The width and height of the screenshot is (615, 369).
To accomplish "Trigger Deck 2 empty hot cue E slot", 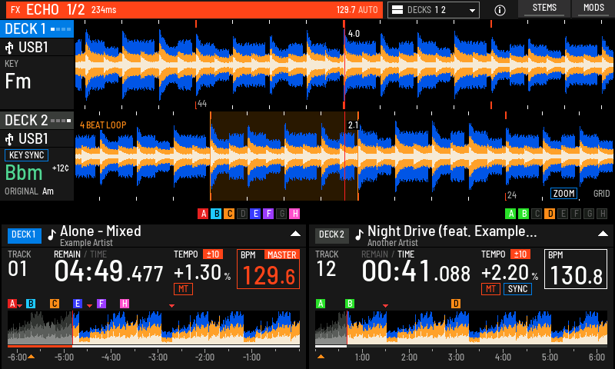I will (x=563, y=214).
